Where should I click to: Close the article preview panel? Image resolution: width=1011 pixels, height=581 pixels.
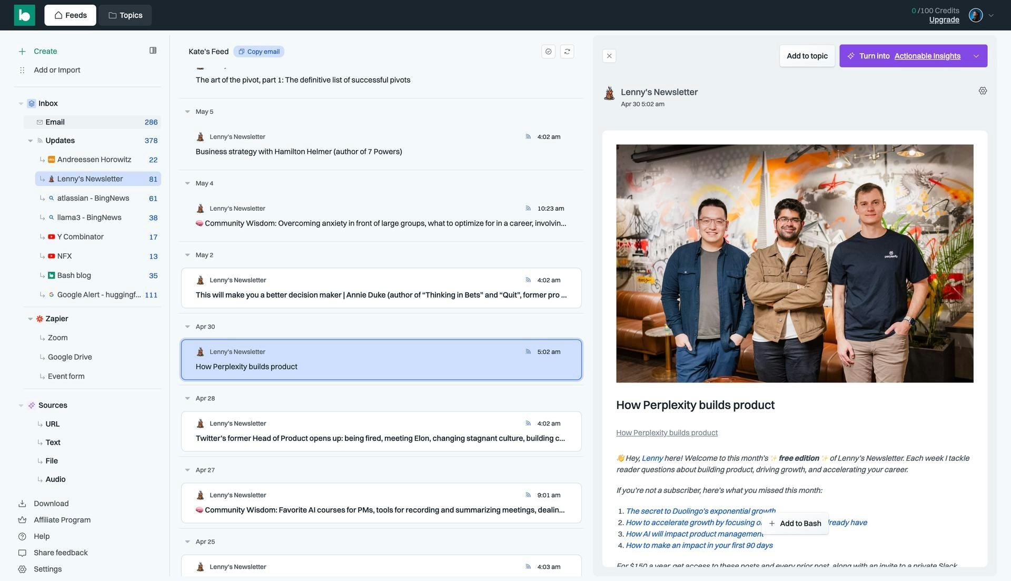[609, 56]
